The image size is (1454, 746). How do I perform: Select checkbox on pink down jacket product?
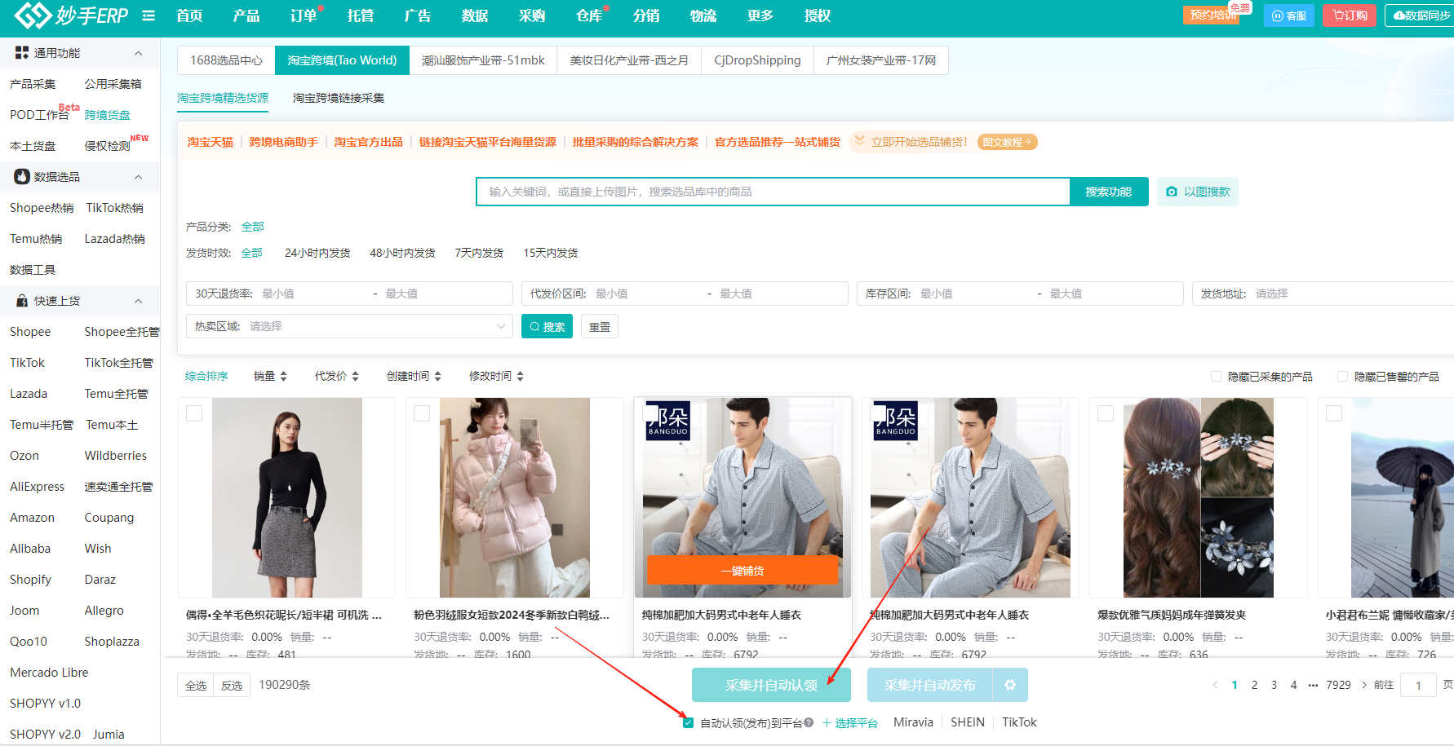[x=422, y=413]
